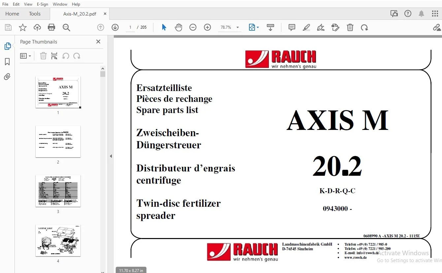Delete the page using the toolbar trash icon
Image resolution: width=442 pixels, height=273 pixels.
(x=350, y=27)
